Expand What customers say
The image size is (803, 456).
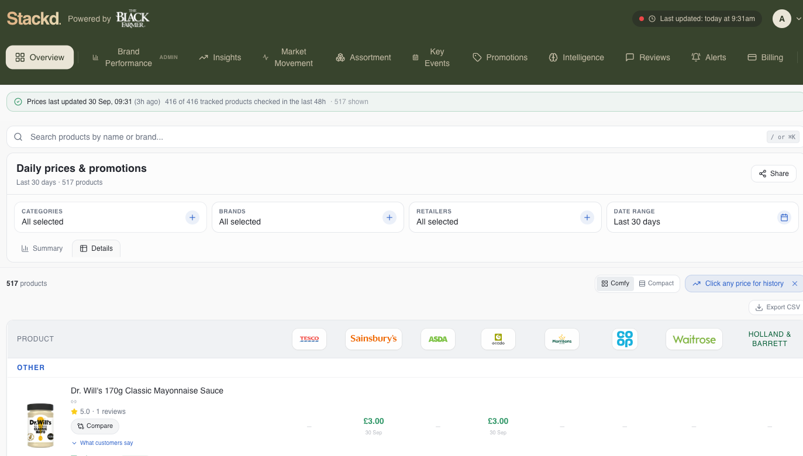pyautogui.click(x=102, y=443)
